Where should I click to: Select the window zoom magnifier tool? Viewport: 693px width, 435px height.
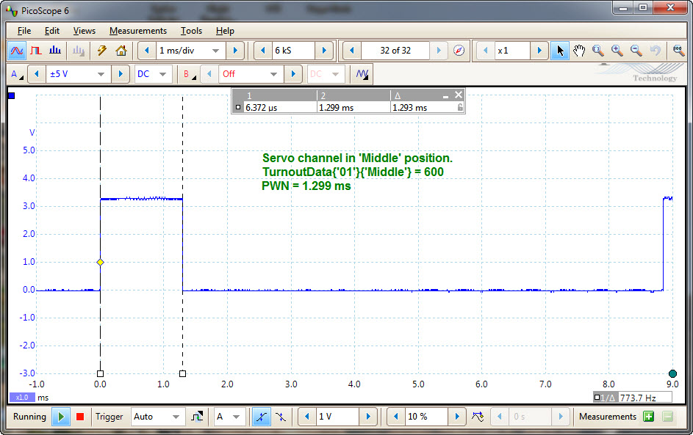click(x=598, y=51)
